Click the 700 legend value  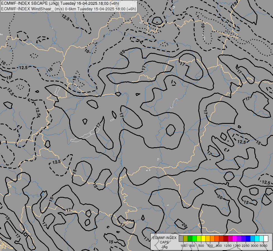pyautogui.click(x=210, y=246)
